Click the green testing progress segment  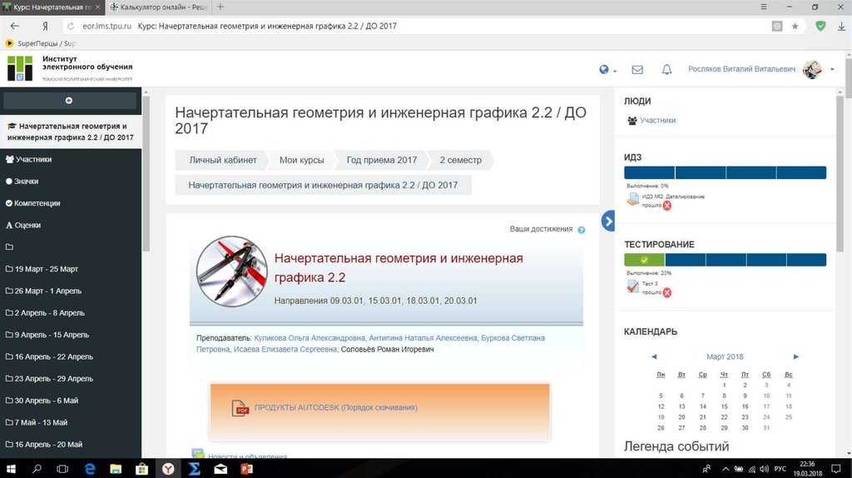pyautogui.click(x=644, y=260)
